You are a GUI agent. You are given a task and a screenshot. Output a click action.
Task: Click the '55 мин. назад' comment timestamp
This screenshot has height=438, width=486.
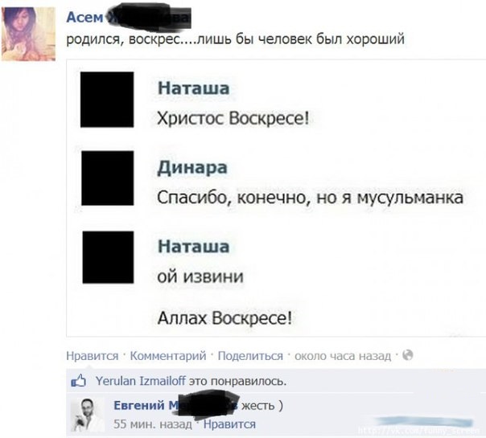153,424
